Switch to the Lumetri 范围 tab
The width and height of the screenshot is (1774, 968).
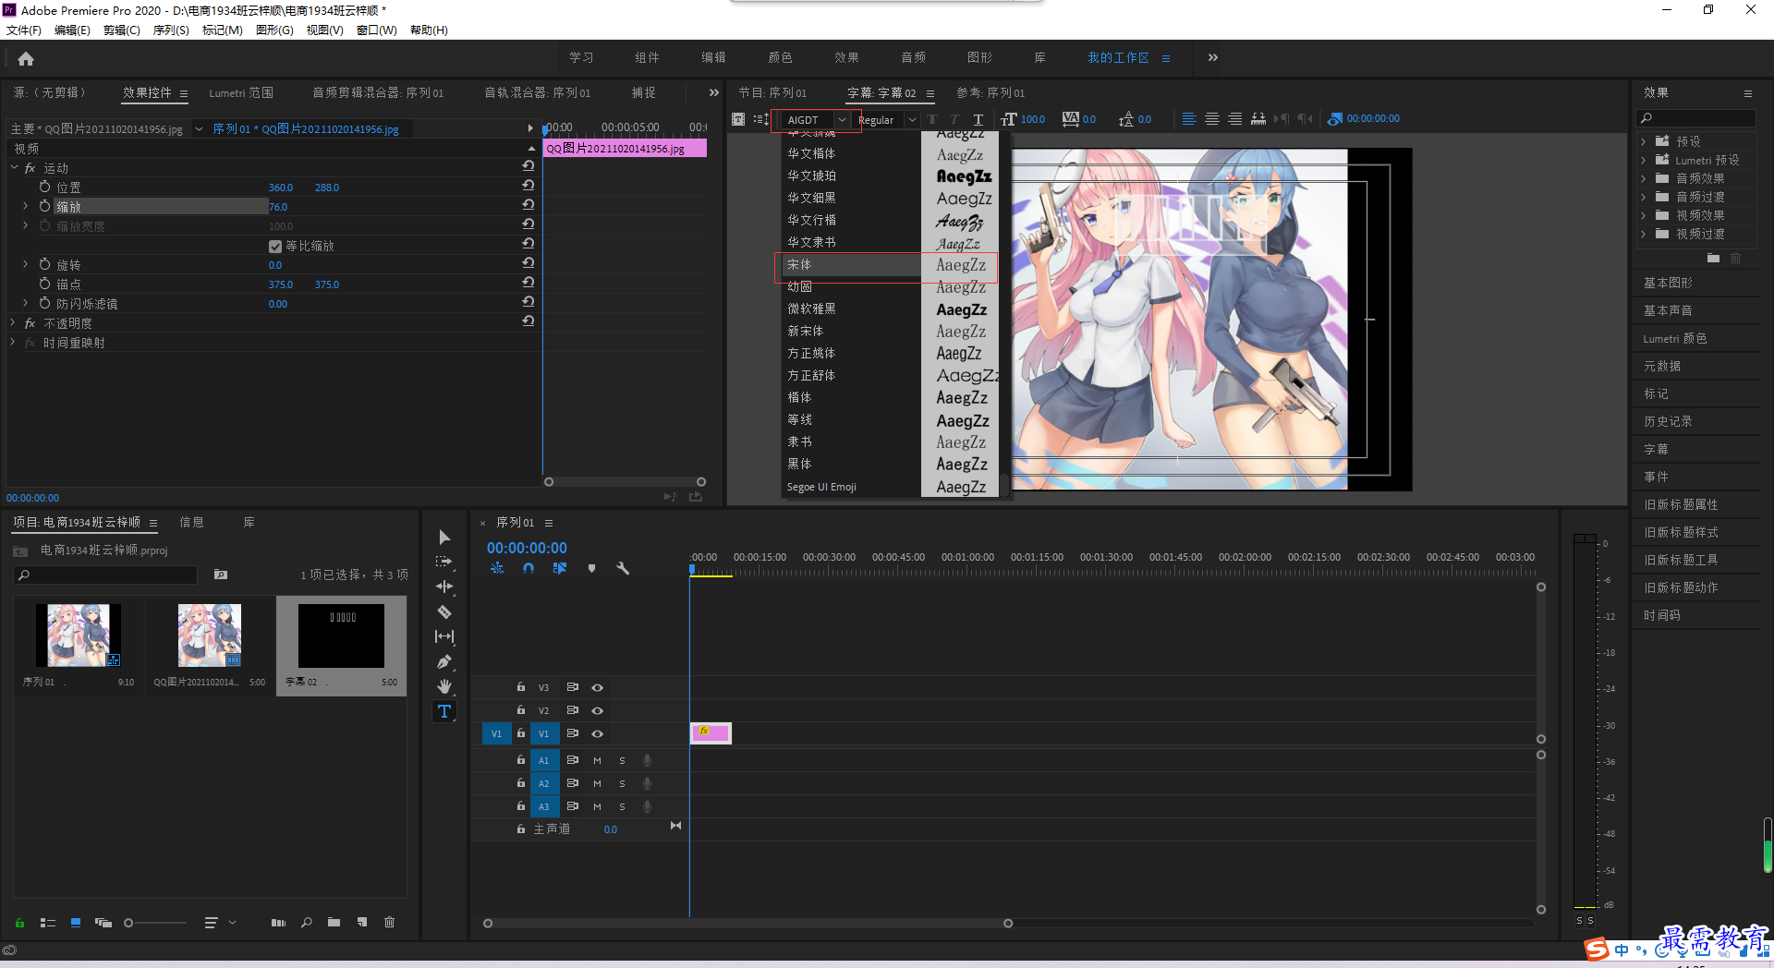241,93
